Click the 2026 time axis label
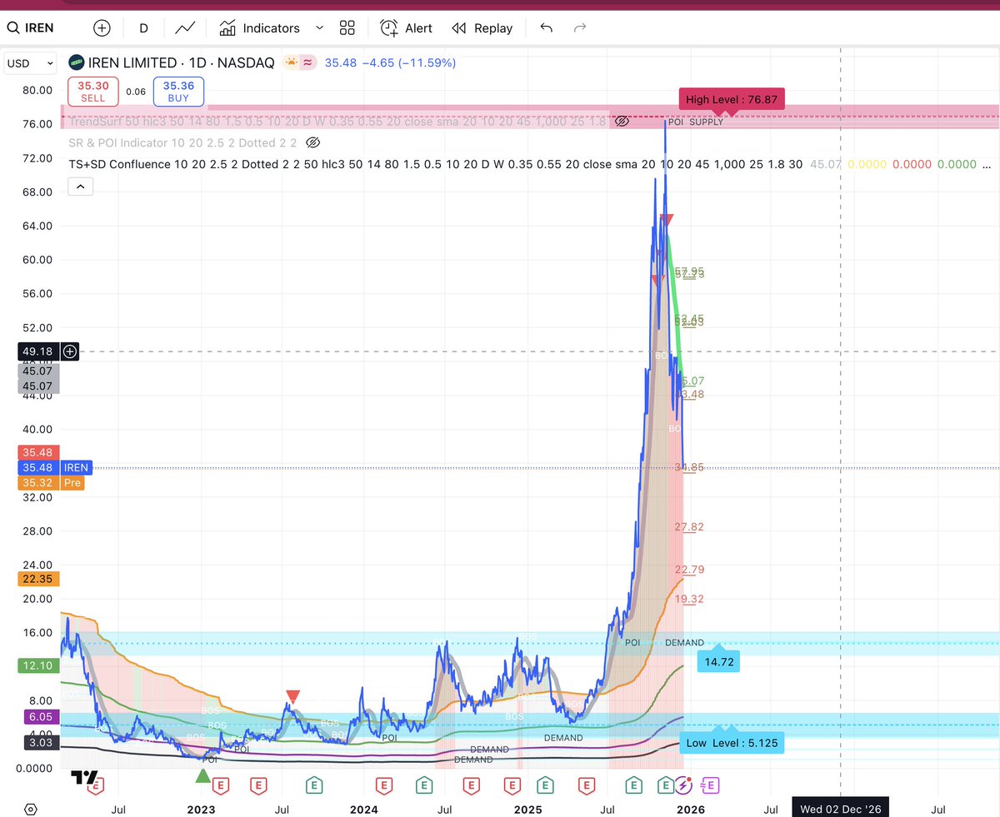 pos(691,809)
